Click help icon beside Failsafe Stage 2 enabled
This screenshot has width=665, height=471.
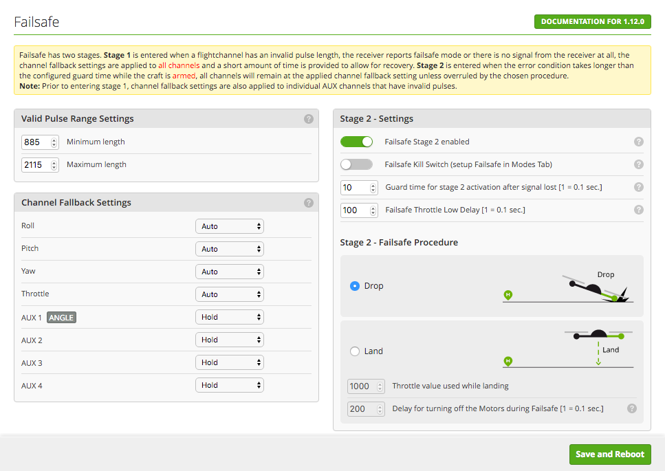click(638, 142)
